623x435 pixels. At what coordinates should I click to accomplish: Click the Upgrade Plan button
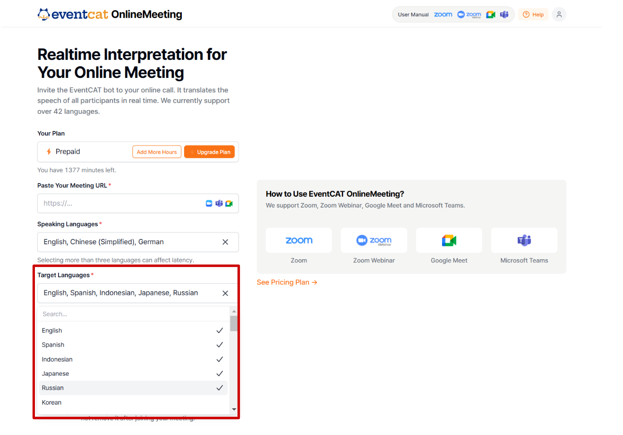coord(209,152)
